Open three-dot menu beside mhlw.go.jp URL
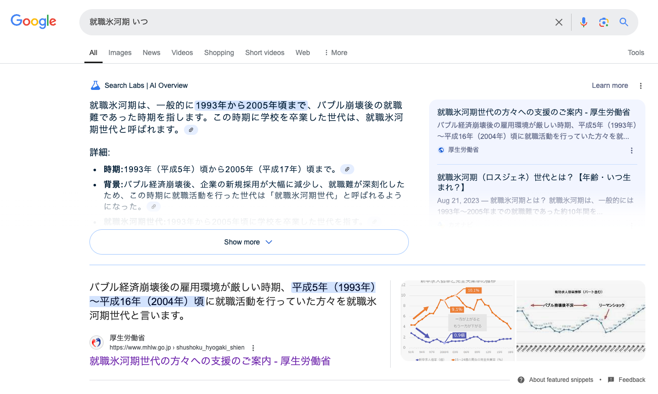The image size is (658, 394). [253, 348]
